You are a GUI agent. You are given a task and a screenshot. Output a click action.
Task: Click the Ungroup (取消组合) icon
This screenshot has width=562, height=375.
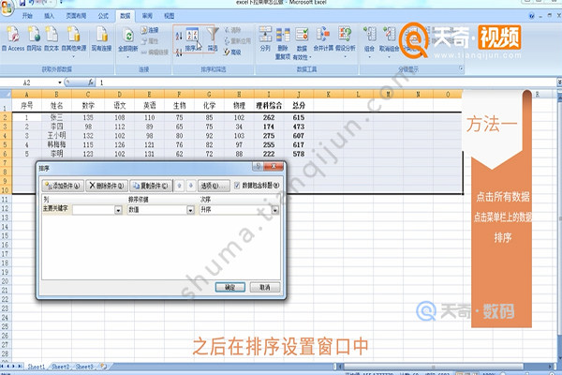click(390, 35)
